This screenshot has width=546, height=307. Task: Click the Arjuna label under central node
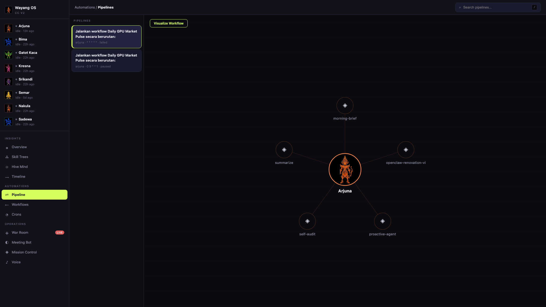point(345,191)
